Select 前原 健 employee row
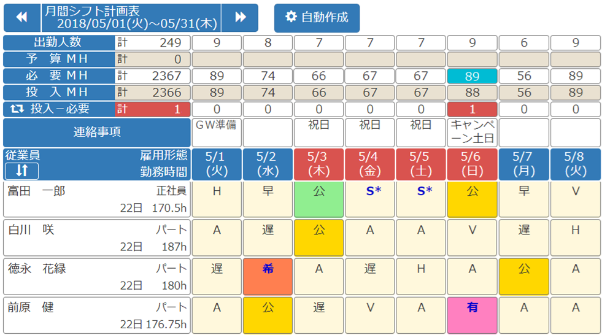The image size is (602, 335). pyautogui.click(x=97, y=315)
